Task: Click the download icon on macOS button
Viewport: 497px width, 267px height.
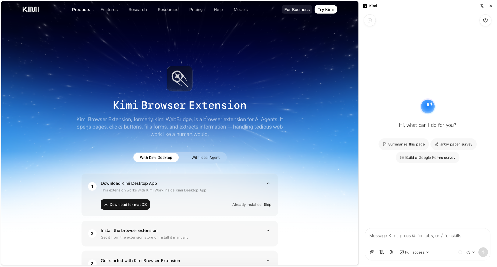Action: pyautogui.click(x=106, y=205)
